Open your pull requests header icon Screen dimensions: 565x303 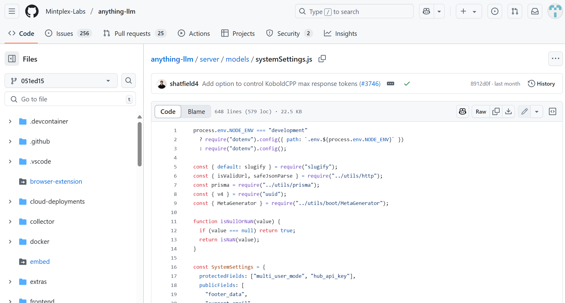[515, 12]
